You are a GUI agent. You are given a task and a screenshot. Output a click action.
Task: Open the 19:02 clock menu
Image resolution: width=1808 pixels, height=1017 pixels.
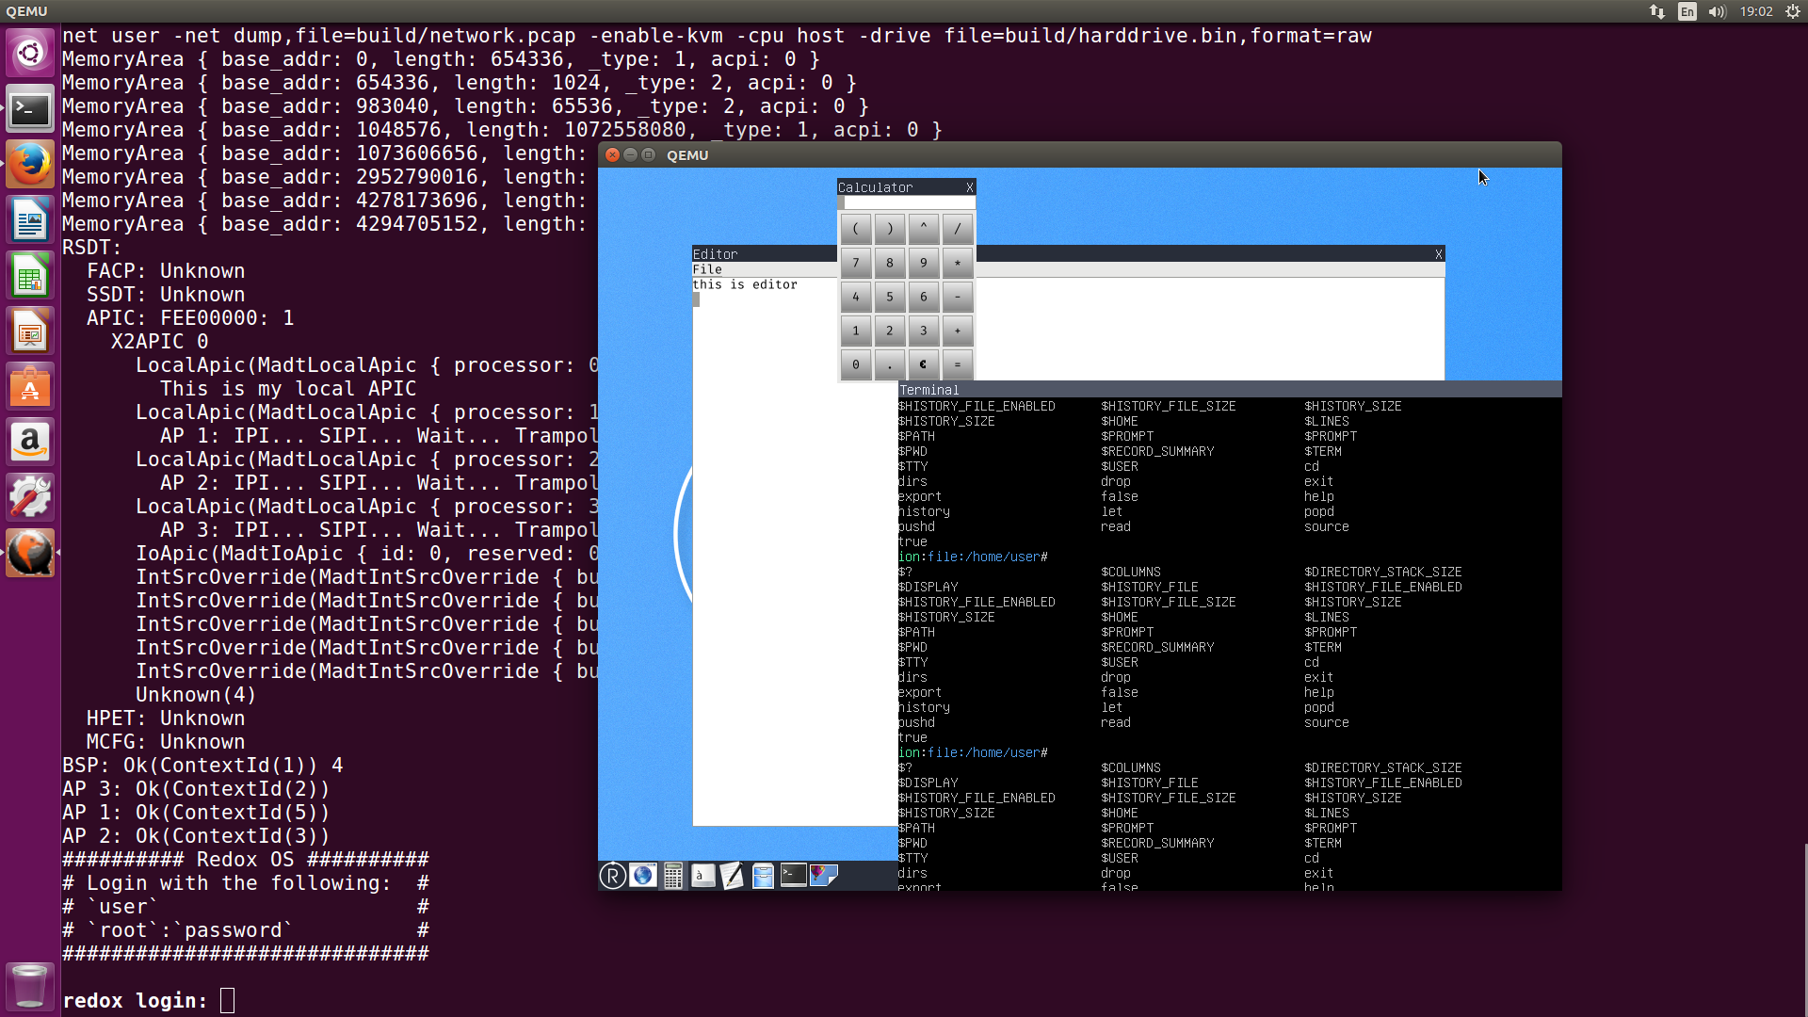tap(1756, 11)
